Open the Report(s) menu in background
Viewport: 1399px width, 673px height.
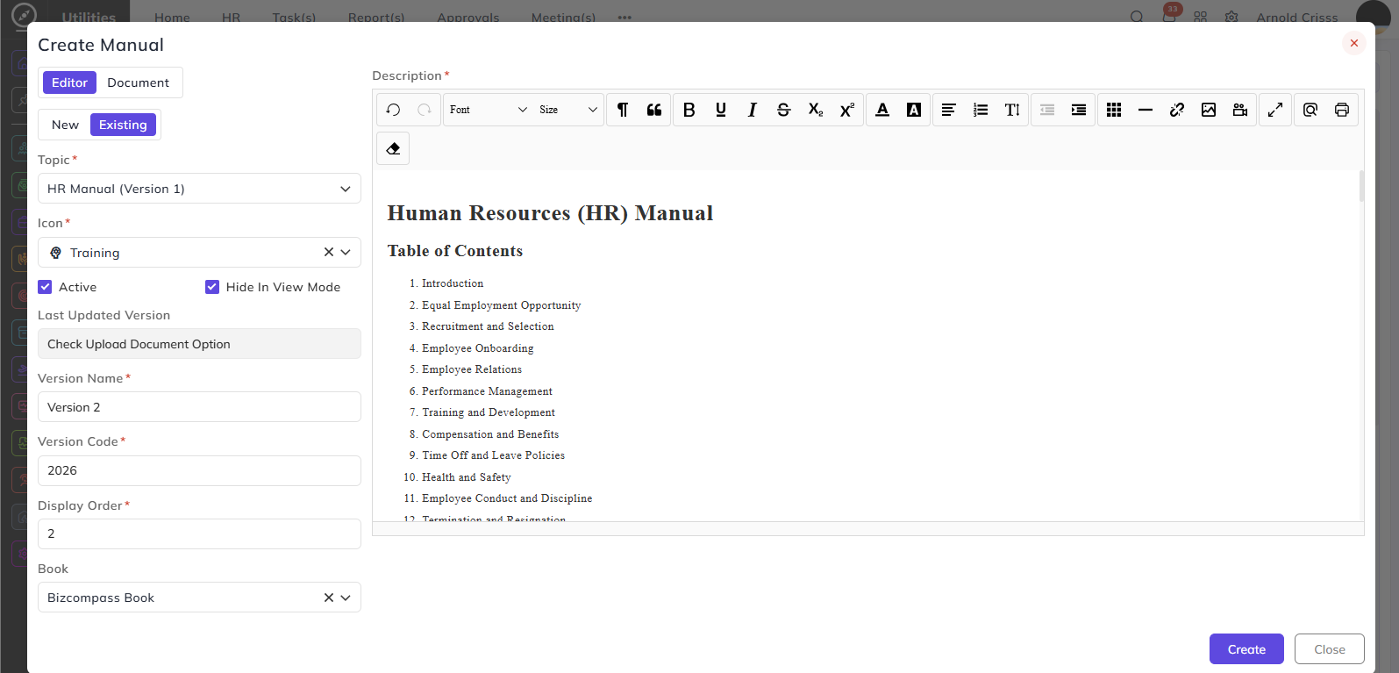click(x=376, y=18)
